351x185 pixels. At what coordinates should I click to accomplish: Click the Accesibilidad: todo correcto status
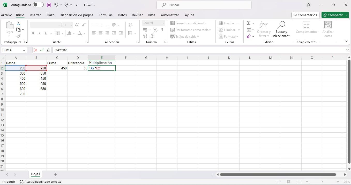coord(41,182)
